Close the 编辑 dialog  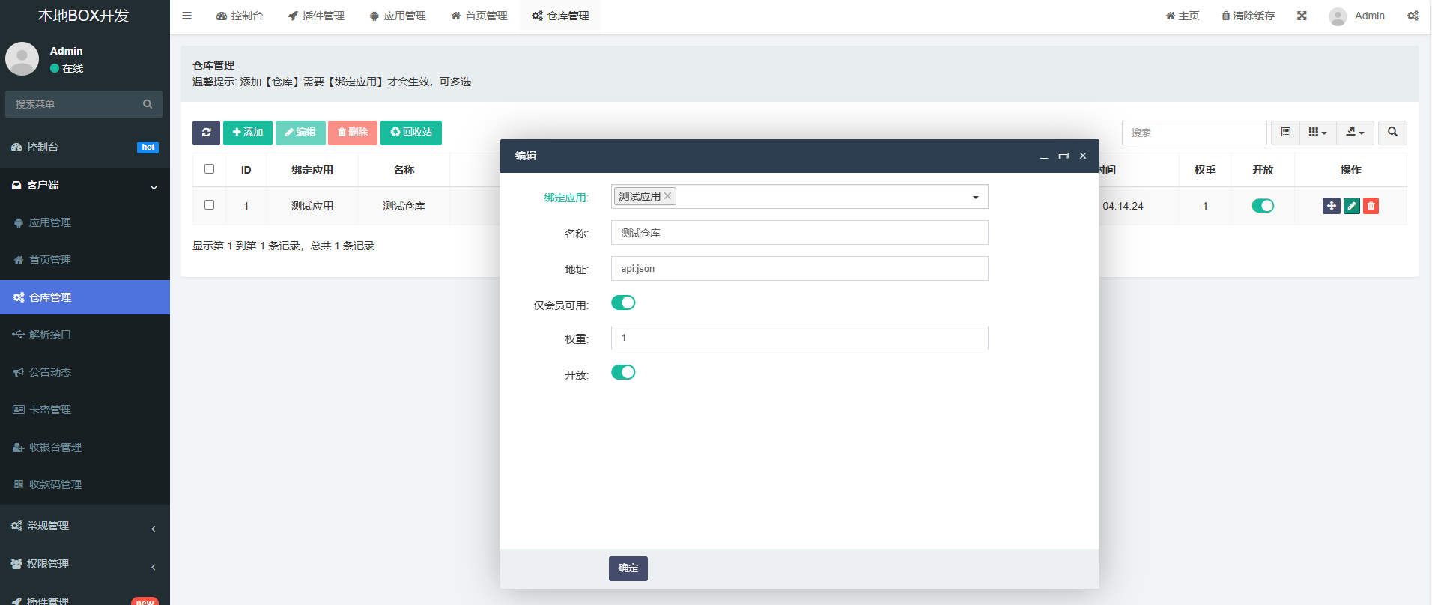1083,156
